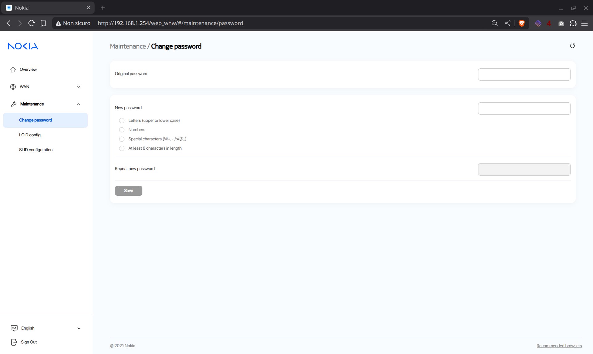Click the Sign Out icon
This screenshot has width=593, height=354.
click(14, 342)
